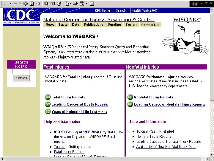The image size is (214, 161).
Task: Click 'Leading Causes of Nonfatal Injury Reports' bullet
Action: click(x=169, y=142)
